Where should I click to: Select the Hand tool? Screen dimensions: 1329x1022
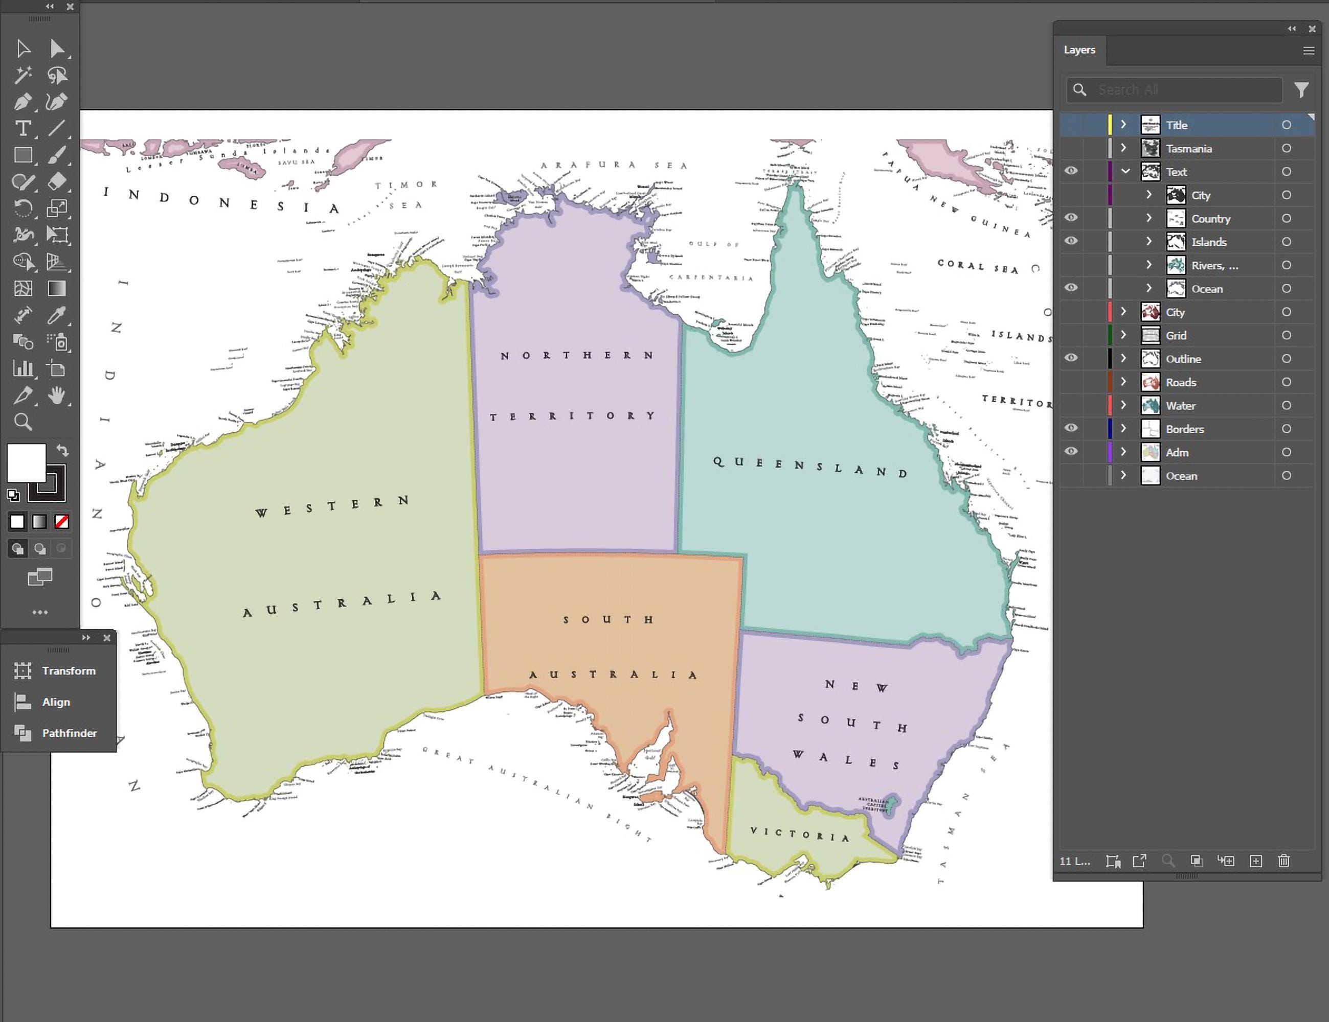57,395
